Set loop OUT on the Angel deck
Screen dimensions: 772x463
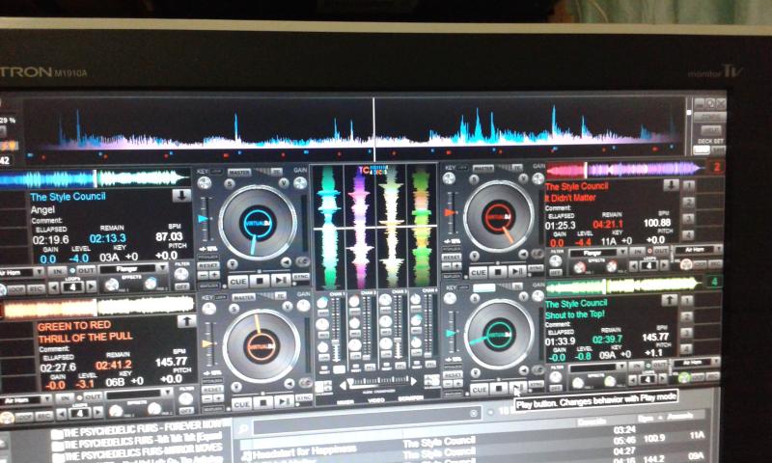coord(86,271)
